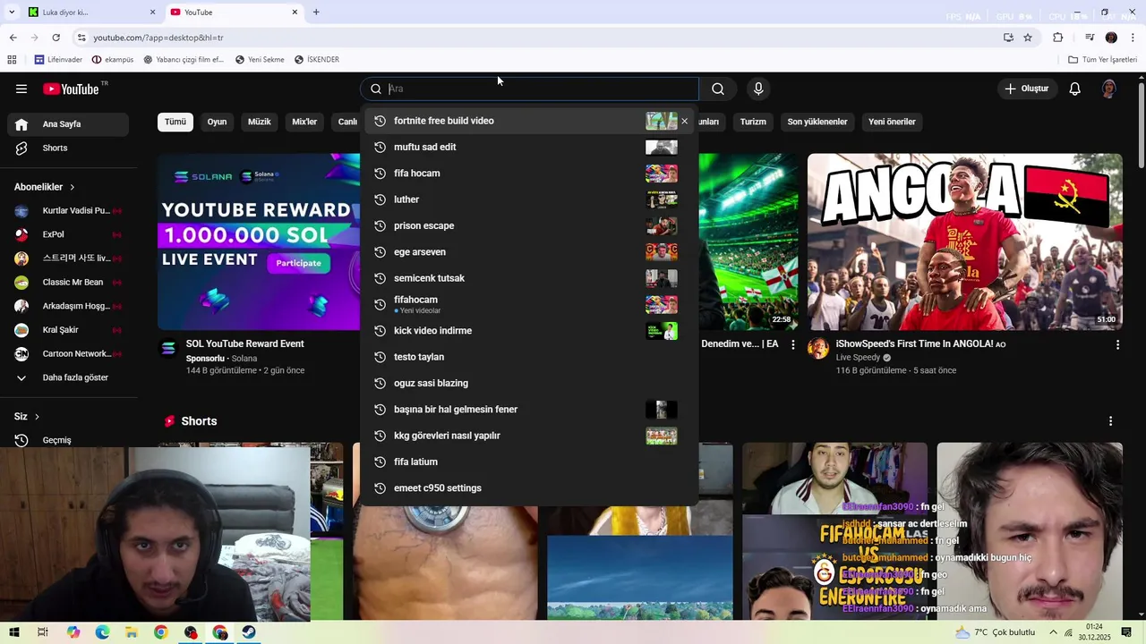Open the account avatar menu
The width and height of the screenshot is (1146, 644).
[x=1109, y=89]
